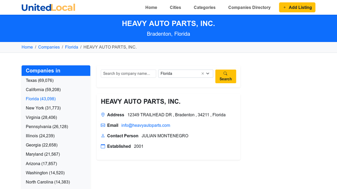Open the Companies Directory navigation item
The height and width of the screenshot is (189, 337).
click(249, 8)
